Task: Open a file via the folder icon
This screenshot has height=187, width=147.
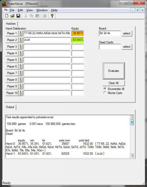Action: pos(12,16)
